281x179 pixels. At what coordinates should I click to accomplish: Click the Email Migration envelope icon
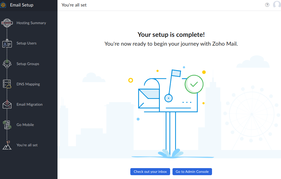(x=7, y=105)
